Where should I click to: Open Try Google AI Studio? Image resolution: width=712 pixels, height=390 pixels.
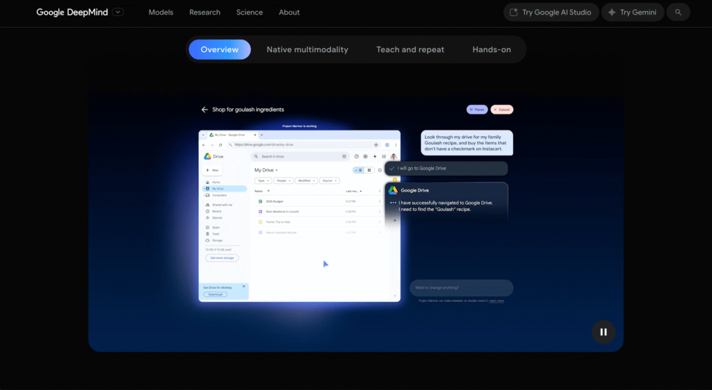tap(551, 12)
